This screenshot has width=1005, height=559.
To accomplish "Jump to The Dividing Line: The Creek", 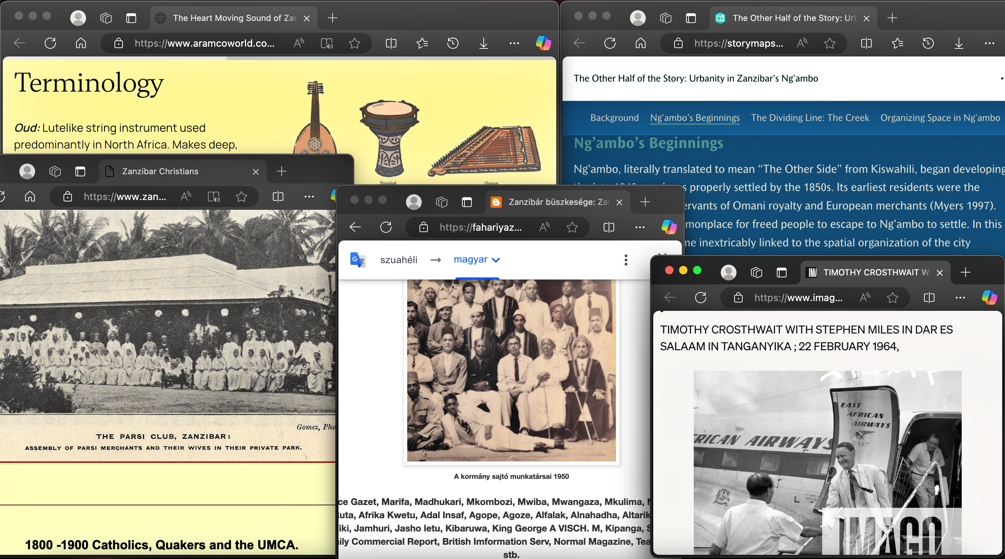I will pos(810,118).
